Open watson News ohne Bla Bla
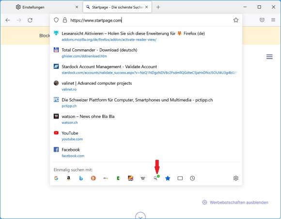The width and height of the screenshot is (281, 219). pos(146,119)
